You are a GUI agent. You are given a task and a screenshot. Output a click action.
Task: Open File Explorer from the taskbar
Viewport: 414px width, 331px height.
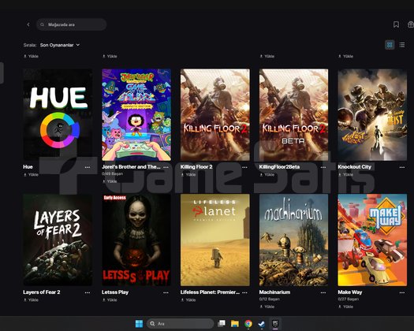235,324
